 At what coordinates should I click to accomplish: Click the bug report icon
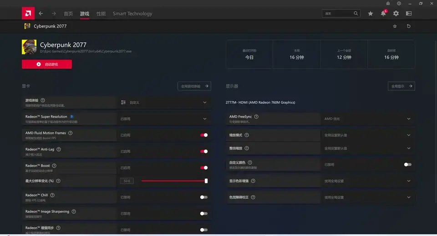pos(388,3)
